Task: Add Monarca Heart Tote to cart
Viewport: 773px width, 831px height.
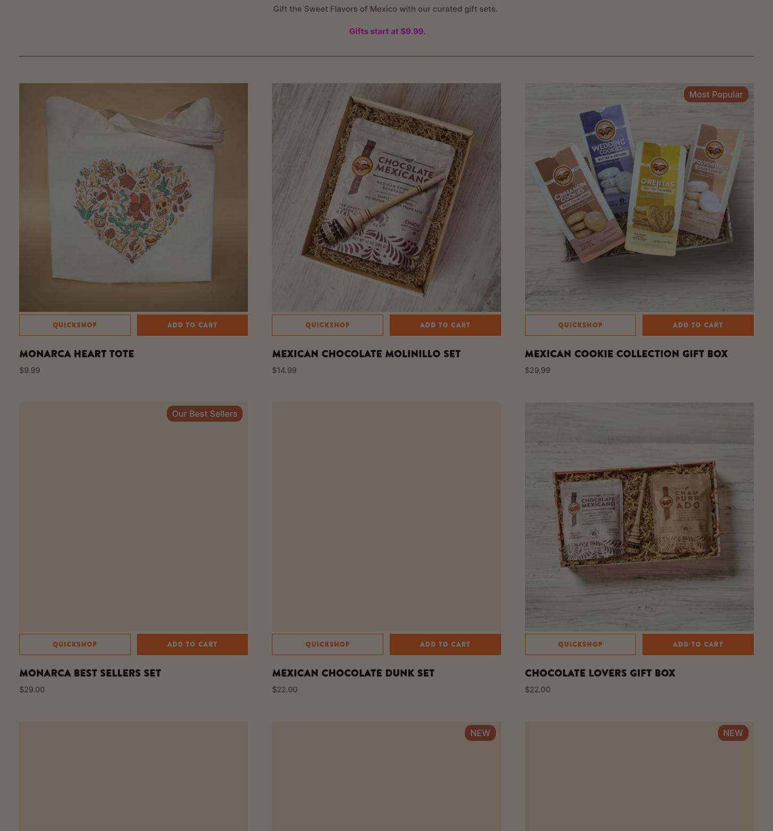Action: click(x=192, y=325)
